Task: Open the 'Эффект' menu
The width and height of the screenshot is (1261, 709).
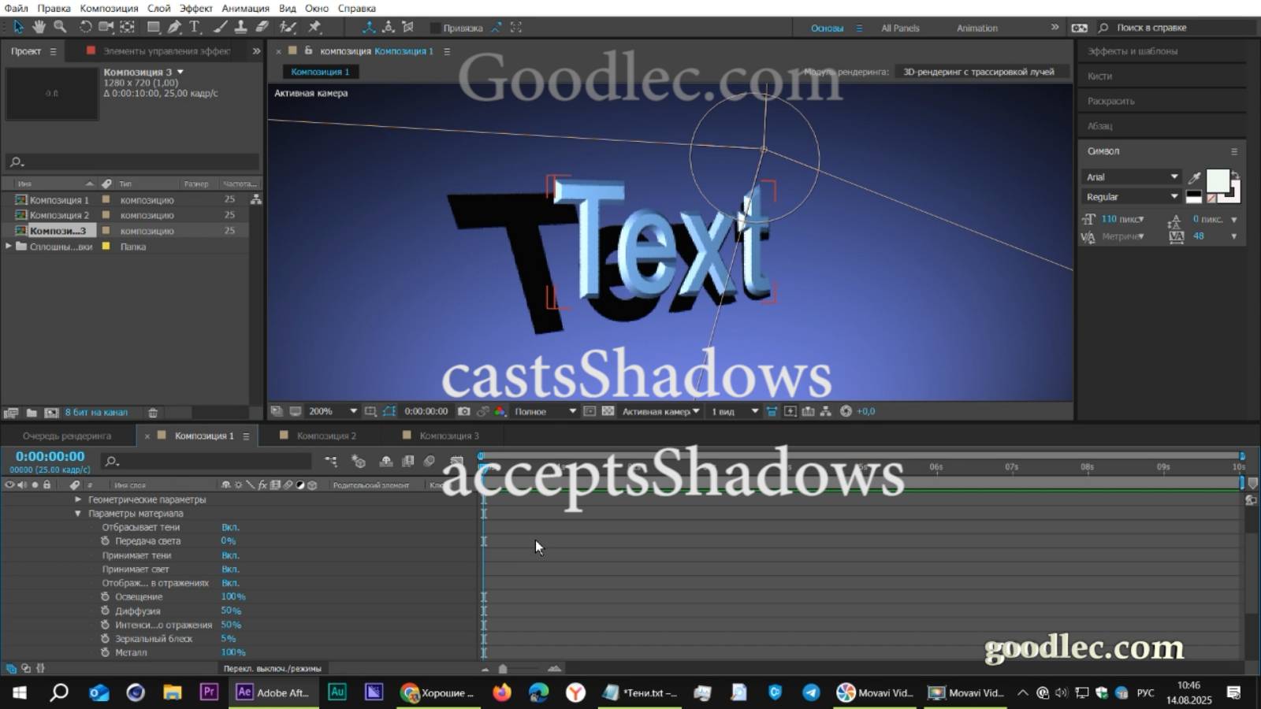Action: (x=196, y=8)
